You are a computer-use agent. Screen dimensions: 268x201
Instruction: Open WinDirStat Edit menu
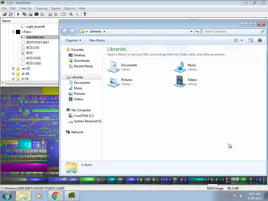click(13, 8)
